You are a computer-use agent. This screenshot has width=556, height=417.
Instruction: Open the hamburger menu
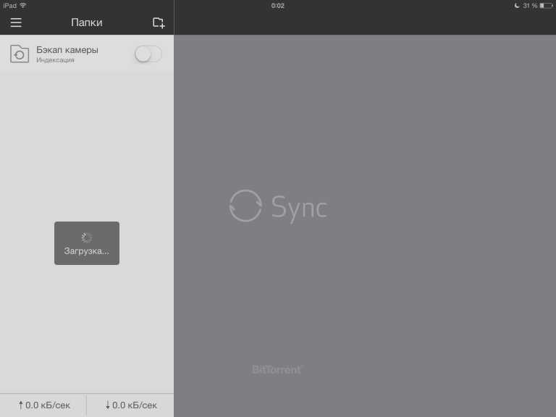coord(16,22)
